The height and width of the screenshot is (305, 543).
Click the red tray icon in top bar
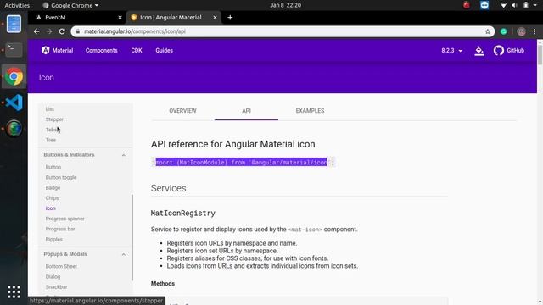pos(467,5)
